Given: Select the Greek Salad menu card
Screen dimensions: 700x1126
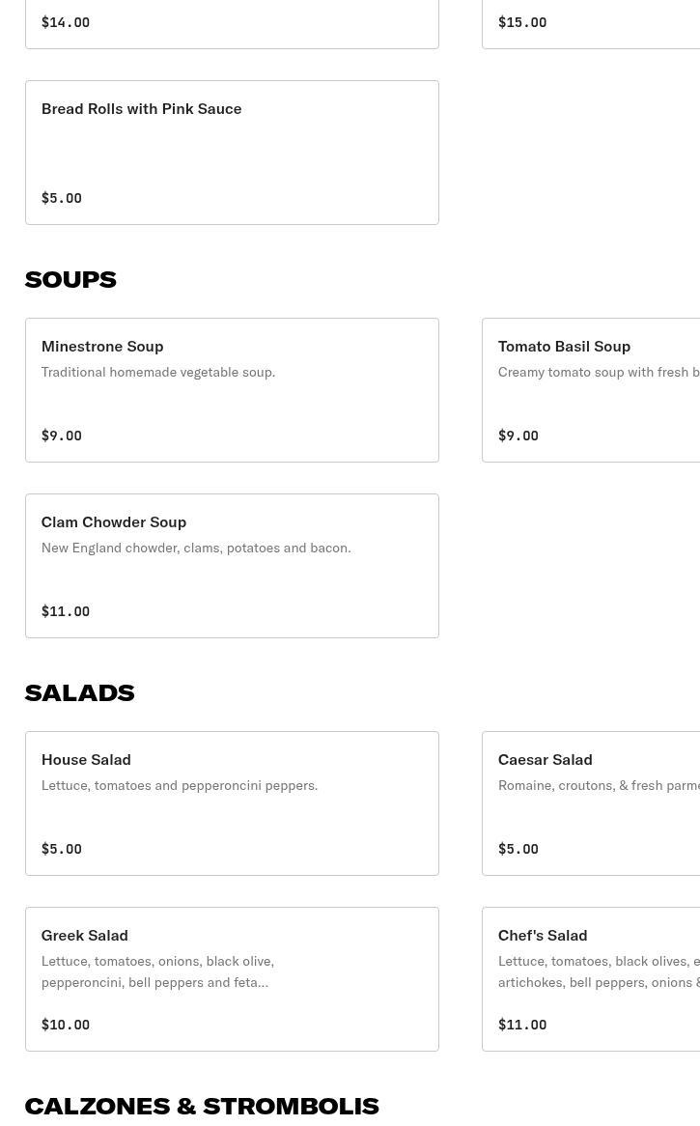Looking at the screenshot, I should 232,978.
